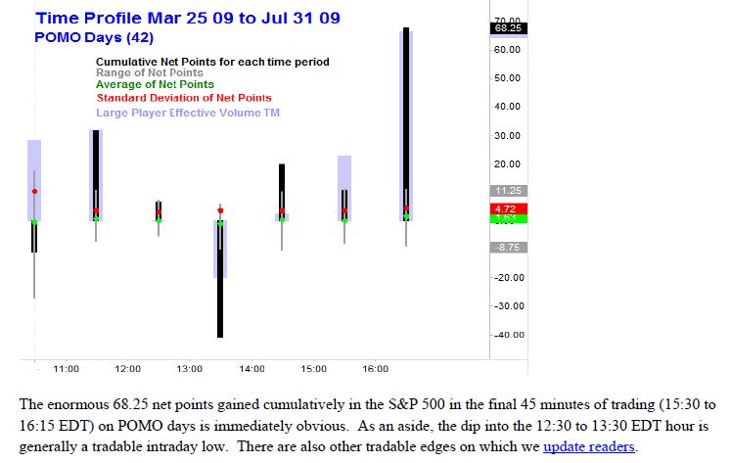Viewport: 732px width, 463px height.
Task: Click the 11:00 time axis label
Action: 66,369
